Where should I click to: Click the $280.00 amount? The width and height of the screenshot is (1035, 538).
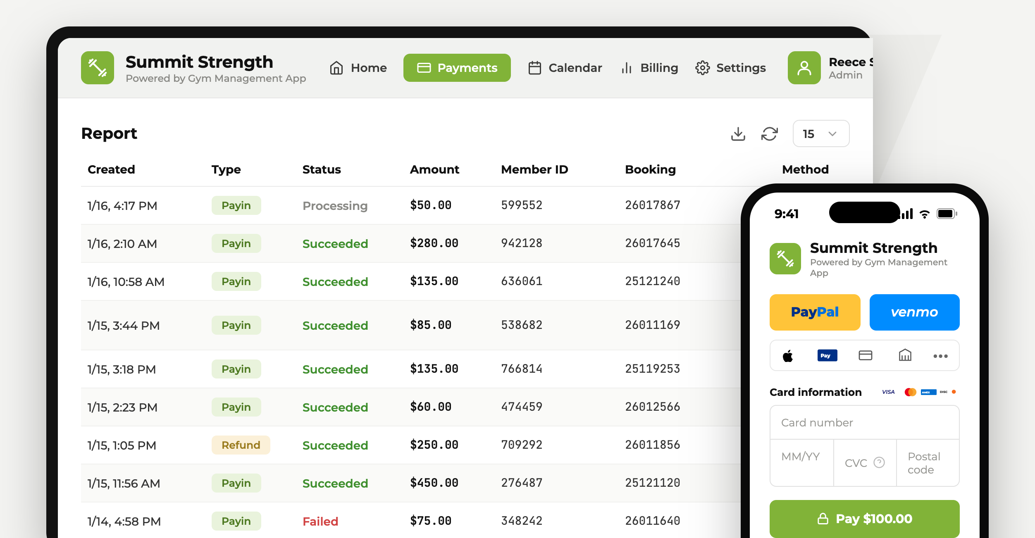coord(434,243)
